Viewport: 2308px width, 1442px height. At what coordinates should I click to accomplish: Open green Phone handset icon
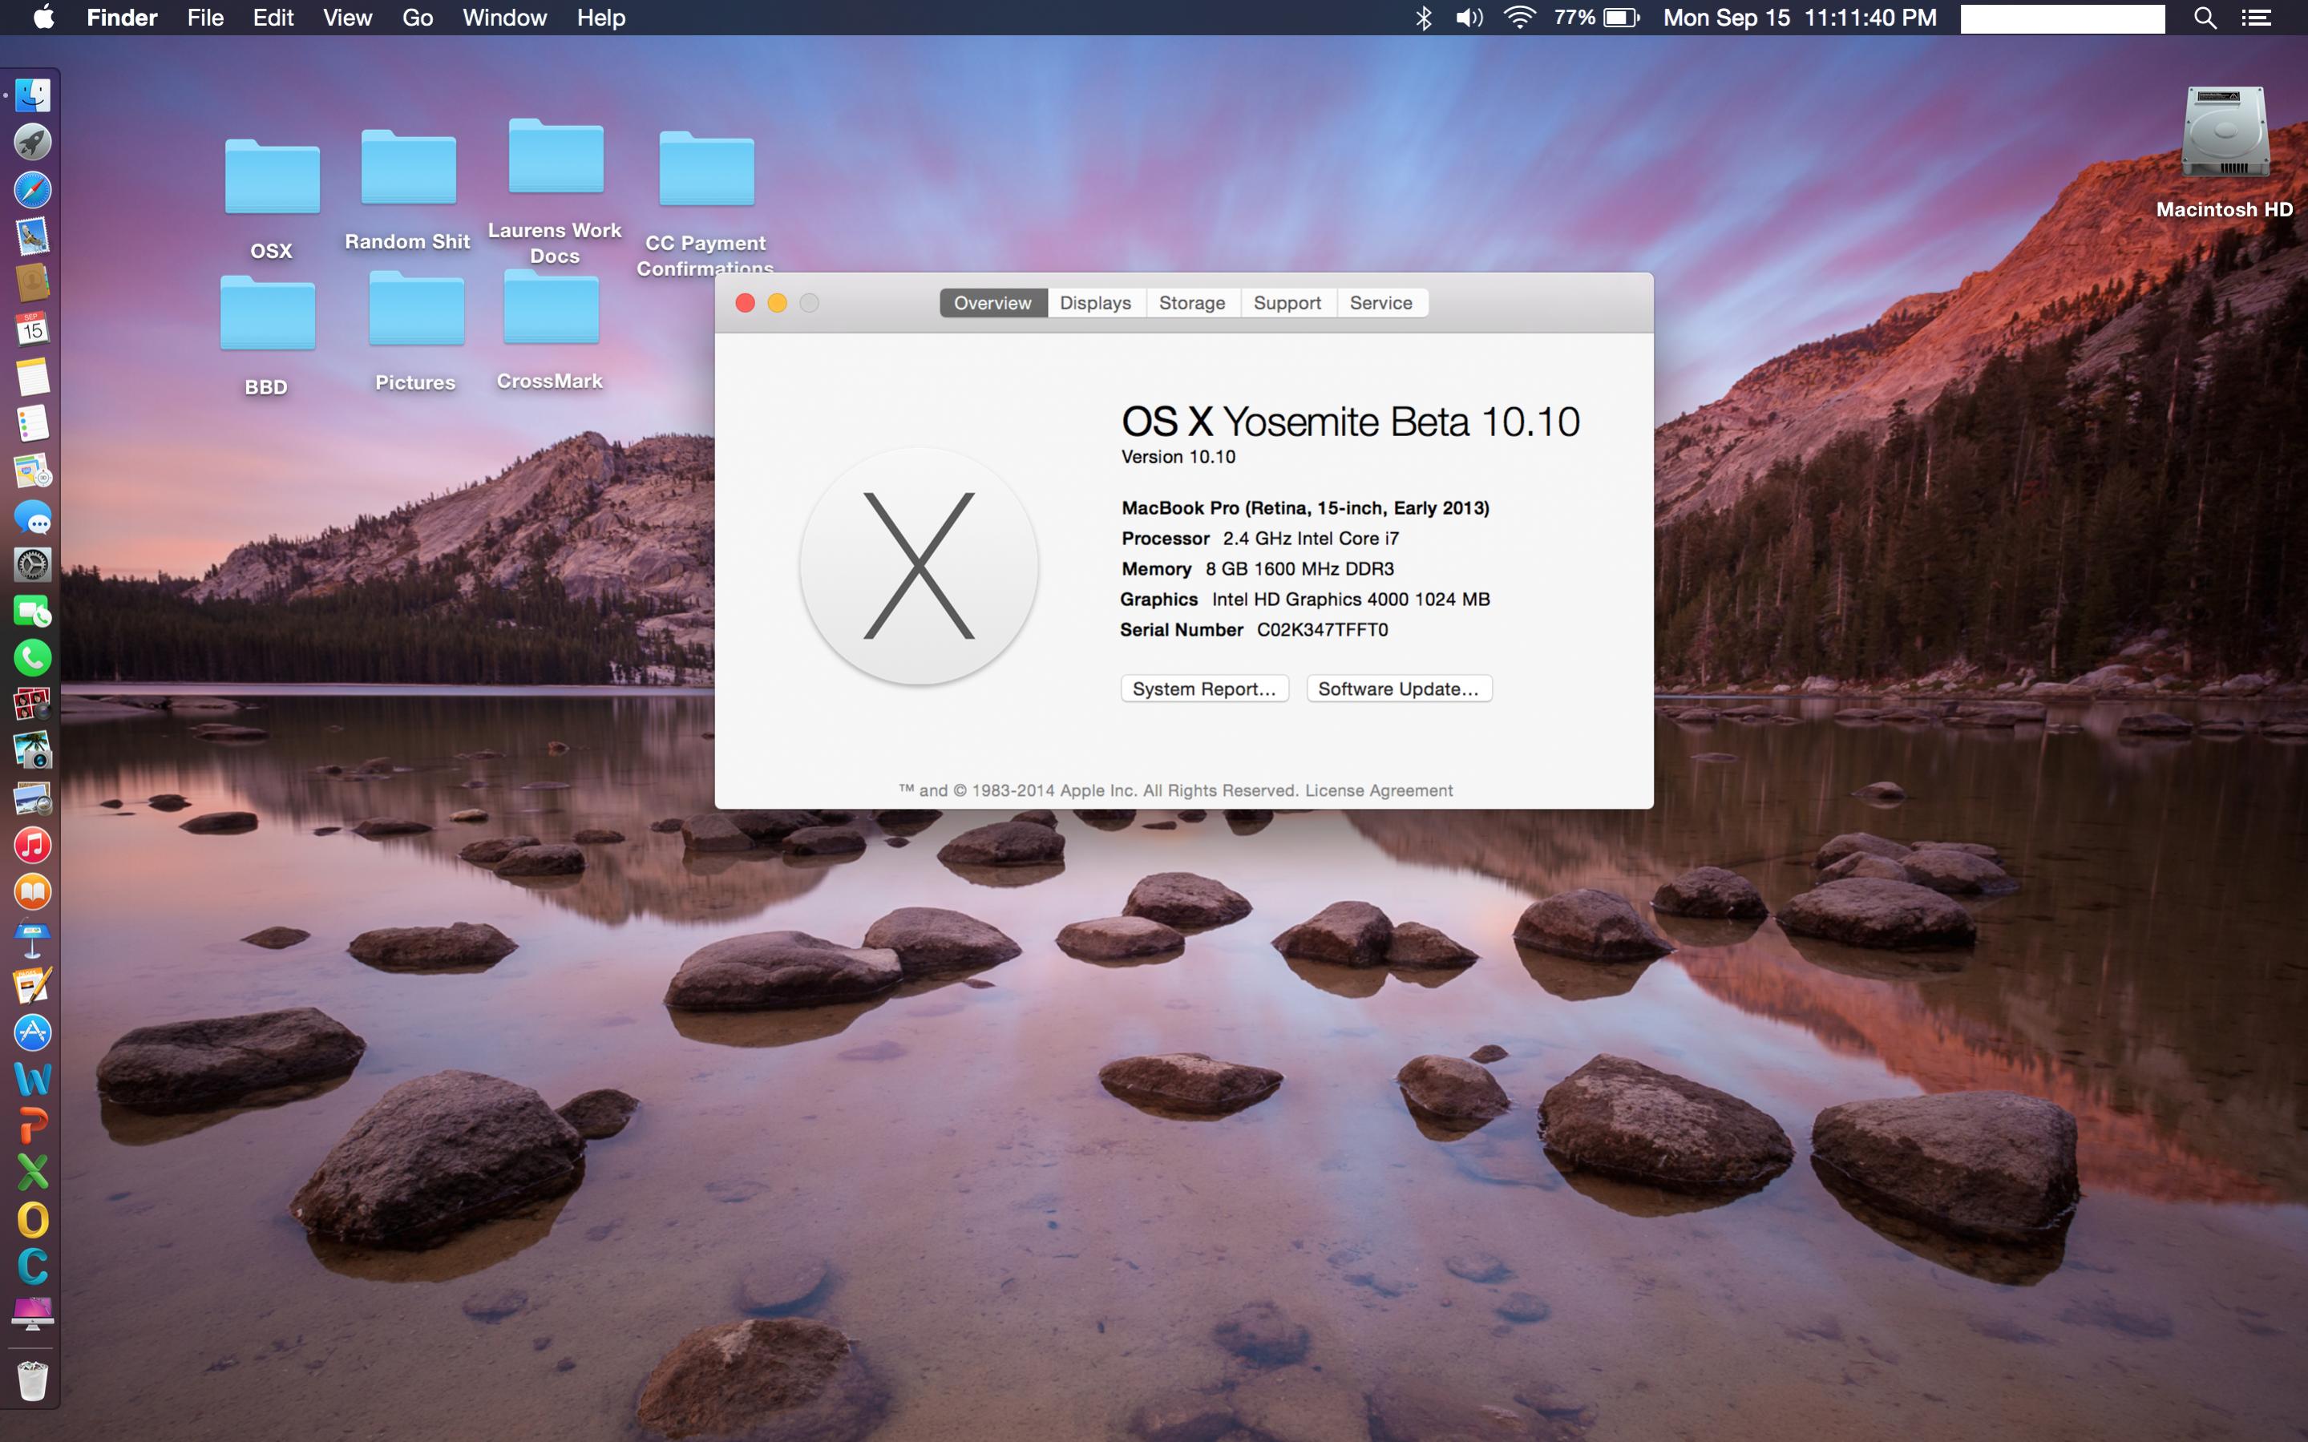click(x=32, y=658)
